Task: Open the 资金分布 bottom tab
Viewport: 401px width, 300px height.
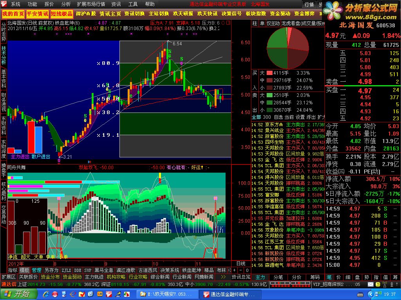Action: point(50,277)
